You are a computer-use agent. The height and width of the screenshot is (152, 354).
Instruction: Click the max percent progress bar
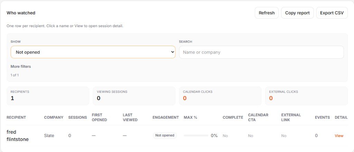(196, 135)
